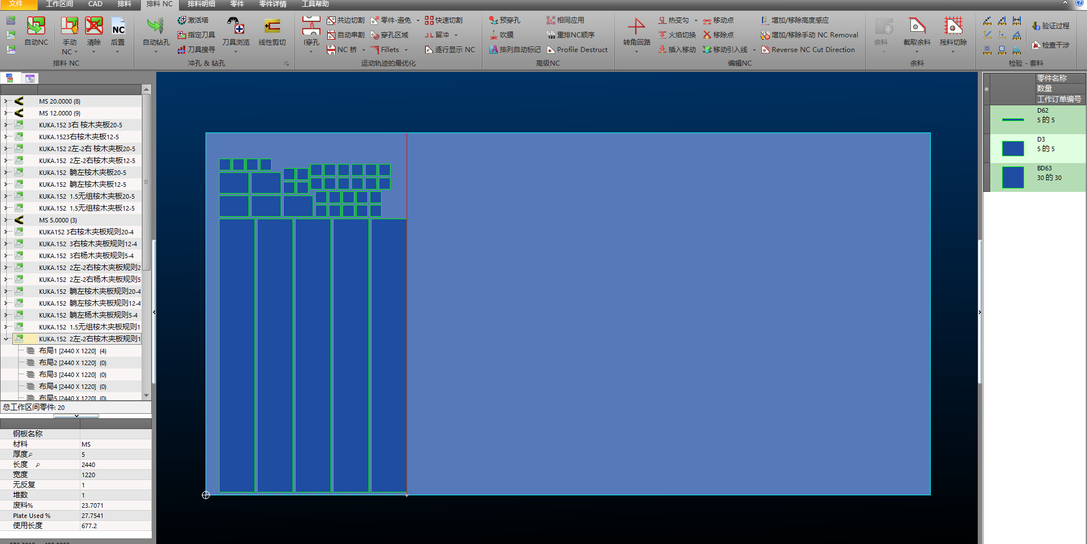Open 刀具浏览 tool browser
The image size is (1087, 544).
coord(236,31)
